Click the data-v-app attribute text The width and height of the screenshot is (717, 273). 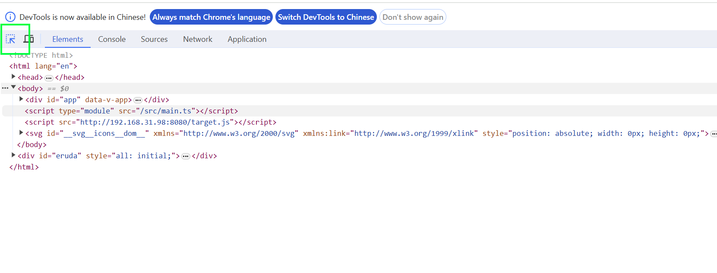point(106,100)
